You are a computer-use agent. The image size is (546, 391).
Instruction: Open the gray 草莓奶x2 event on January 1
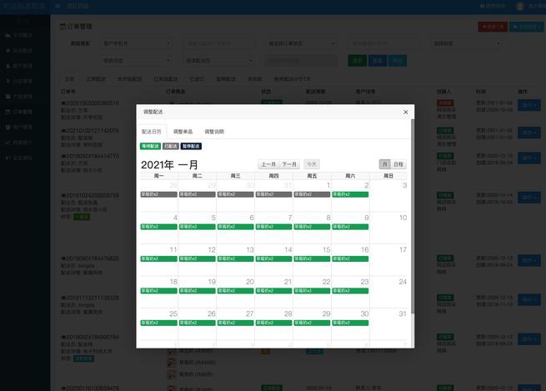pos(312,194)
